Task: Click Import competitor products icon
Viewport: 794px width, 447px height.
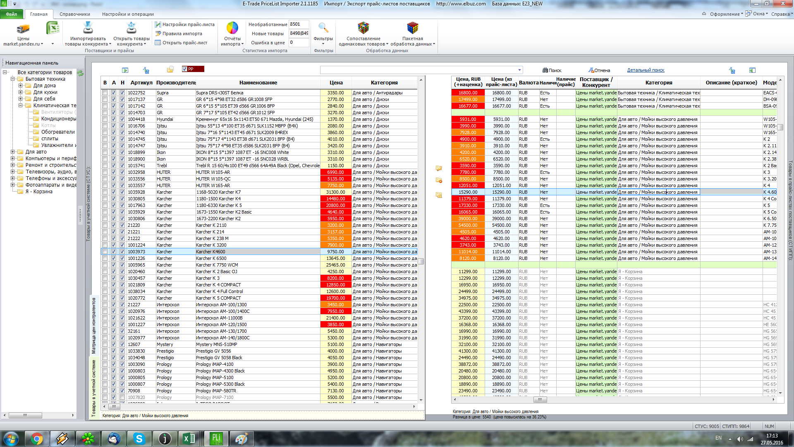Action: click(88, 28)
